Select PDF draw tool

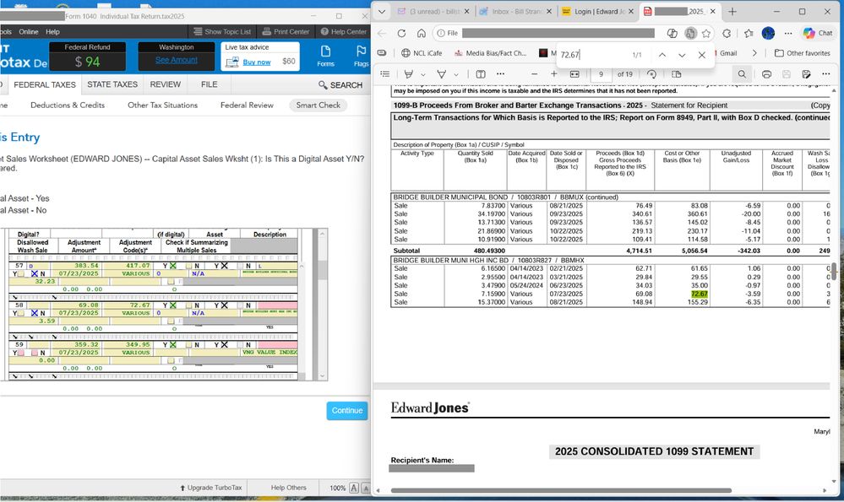(441, 74)
